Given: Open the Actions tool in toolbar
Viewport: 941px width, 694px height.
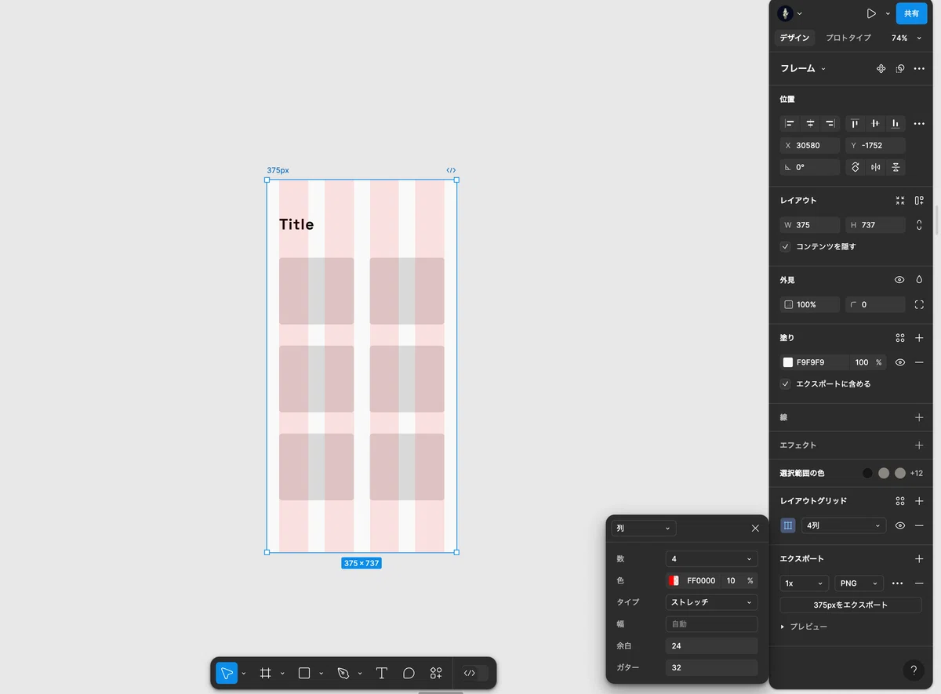Looking at the screenshot, I should pyautogui.click(x=436, y=673).
